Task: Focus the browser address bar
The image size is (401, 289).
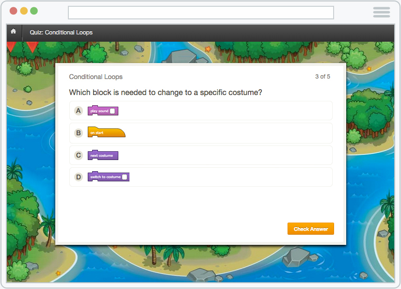Action: click(201, 13)
